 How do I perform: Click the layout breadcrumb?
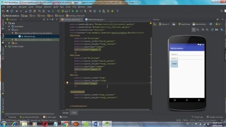60,16
